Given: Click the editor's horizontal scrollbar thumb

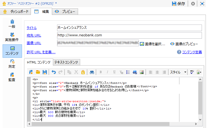Looking at the screenshot, I should pyautogui.click(x=101, y=124).
